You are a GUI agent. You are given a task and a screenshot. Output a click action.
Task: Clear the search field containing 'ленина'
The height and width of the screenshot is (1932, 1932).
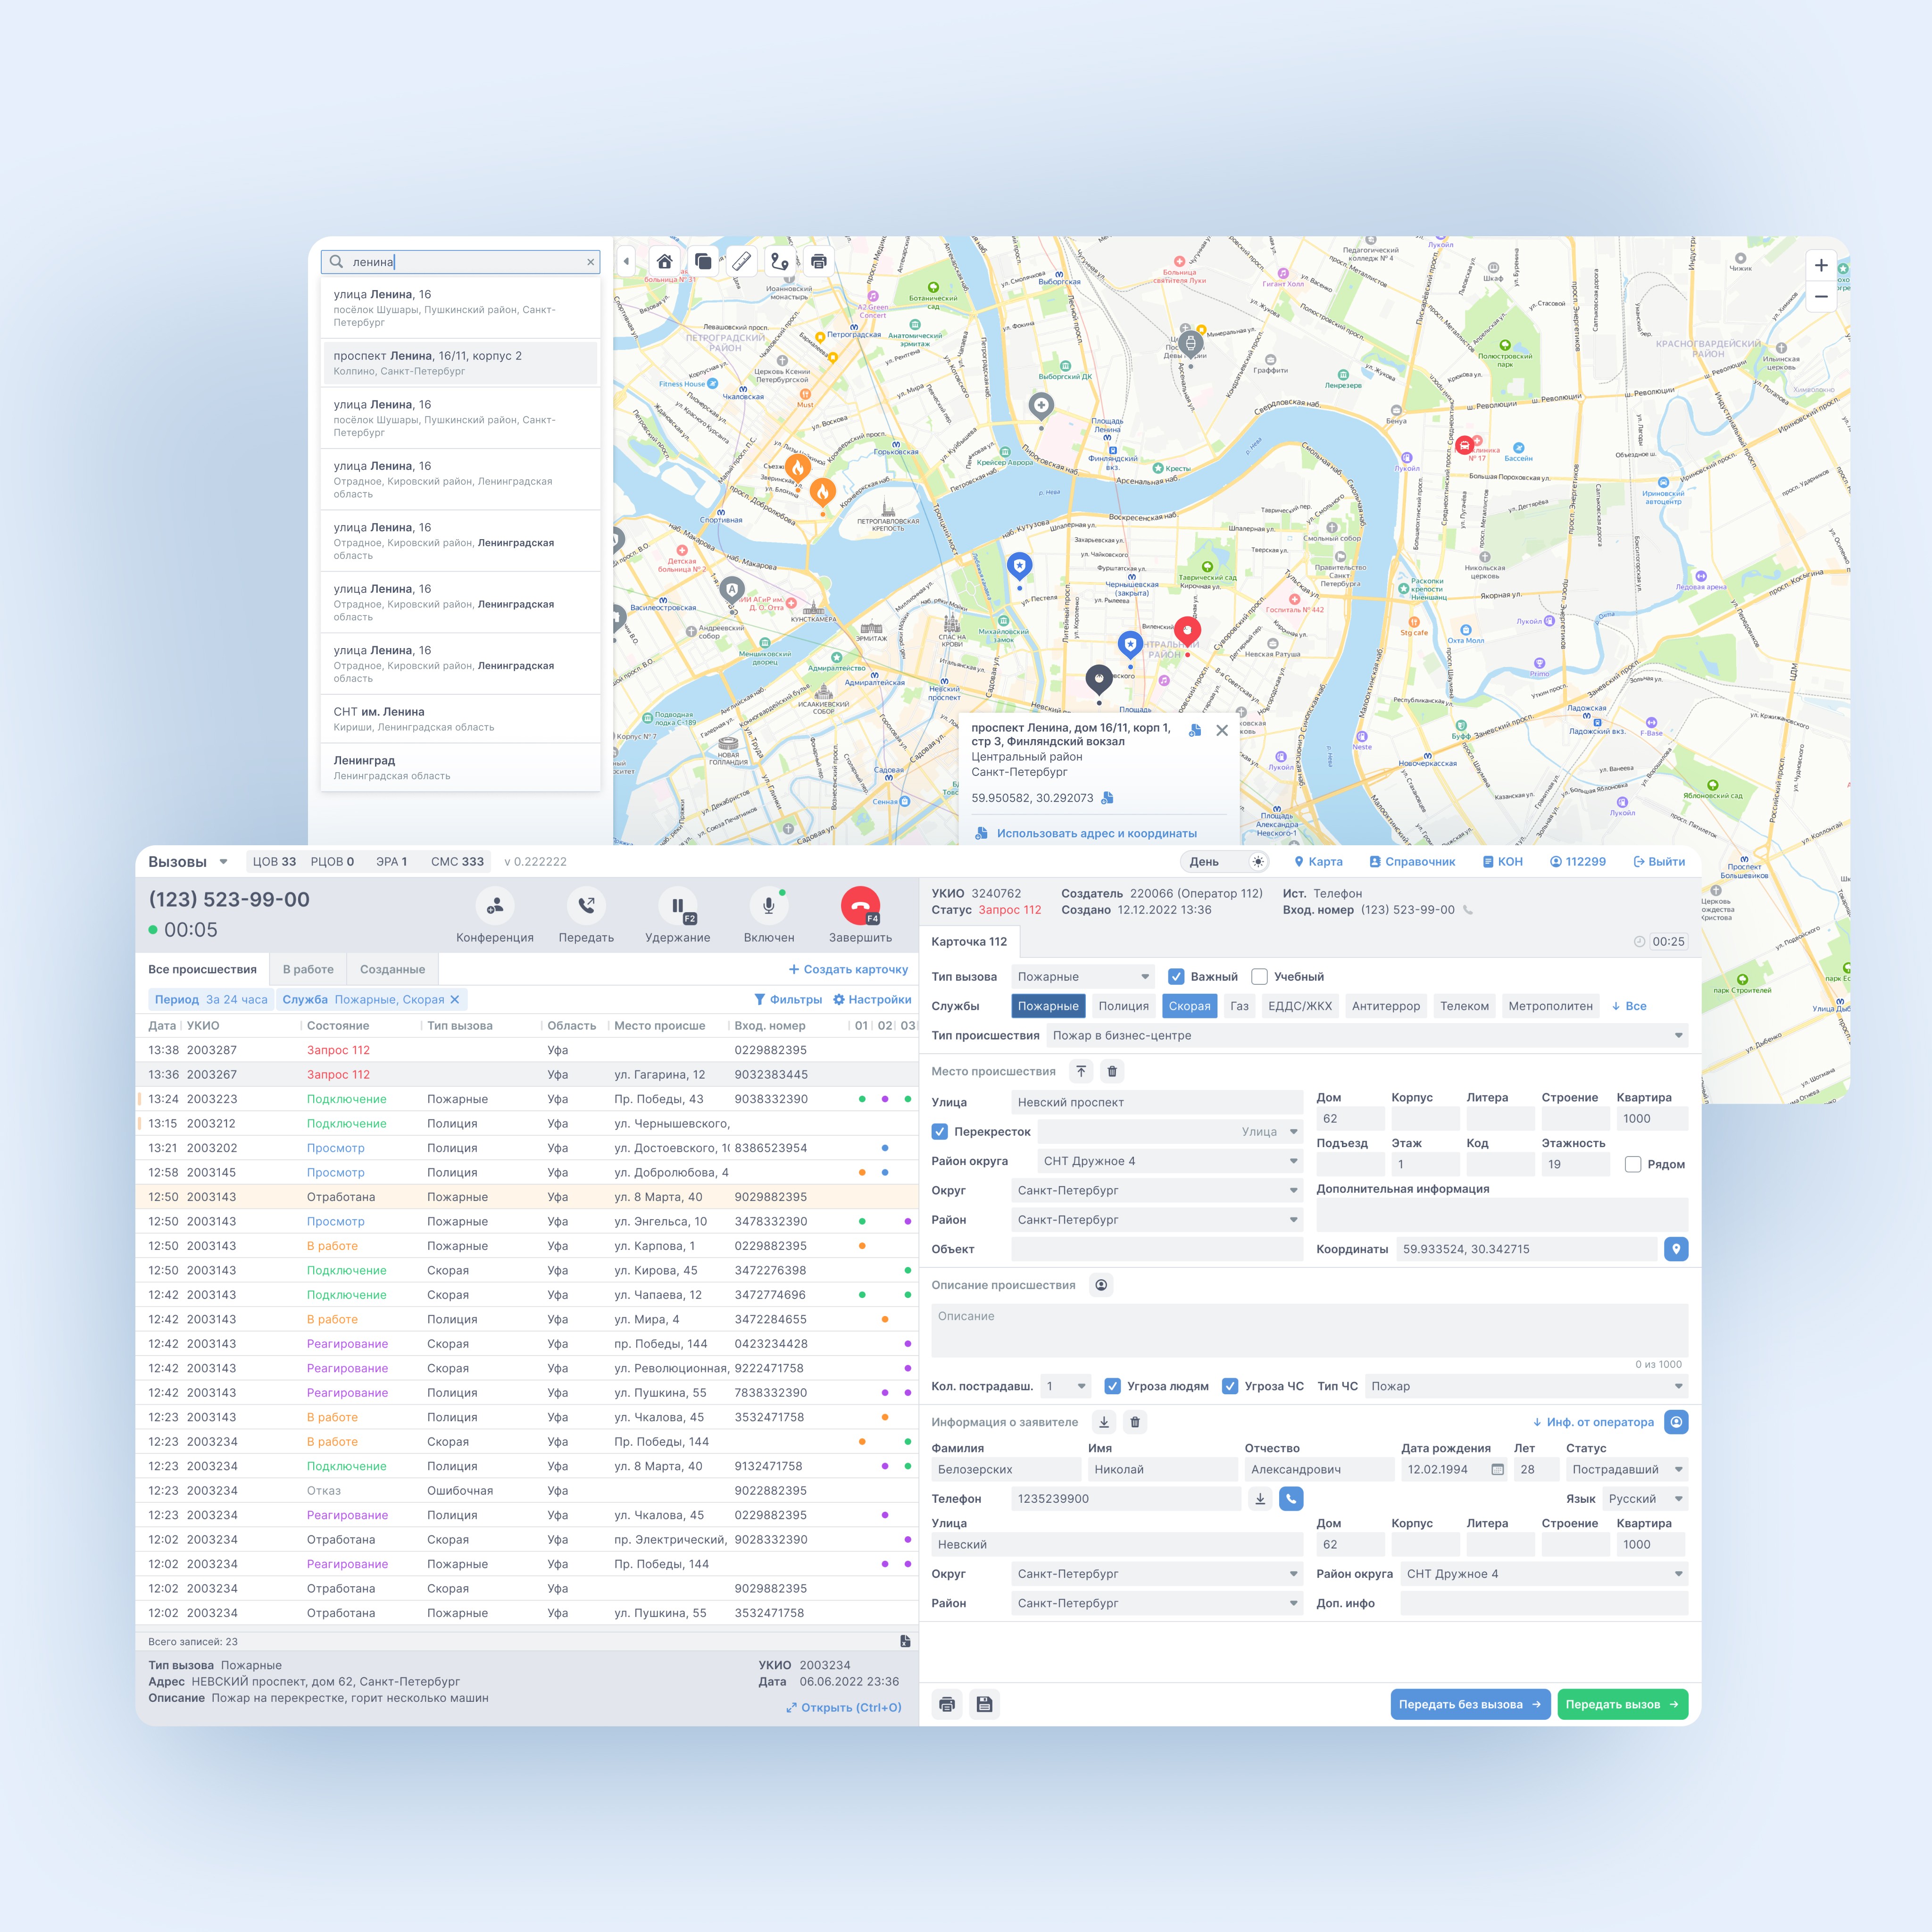[590, 262]
